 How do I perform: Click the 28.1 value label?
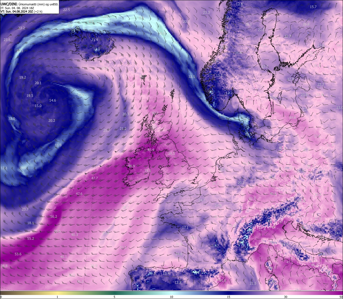(248, 24)
